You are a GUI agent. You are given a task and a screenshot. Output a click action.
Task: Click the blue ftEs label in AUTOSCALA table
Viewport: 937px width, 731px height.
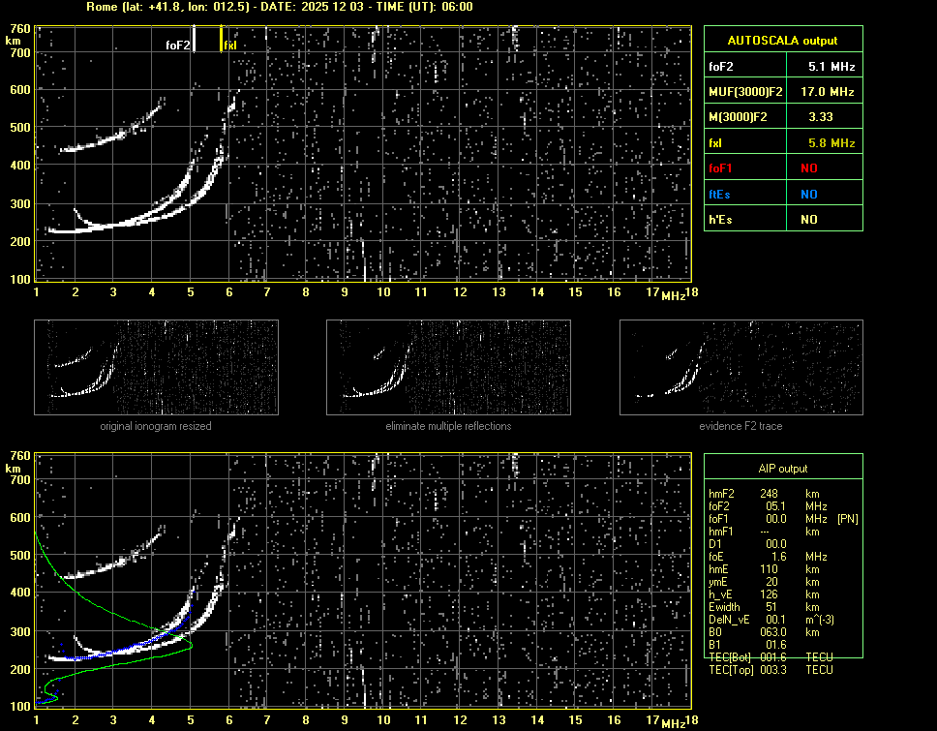click(x=721, y=194)
